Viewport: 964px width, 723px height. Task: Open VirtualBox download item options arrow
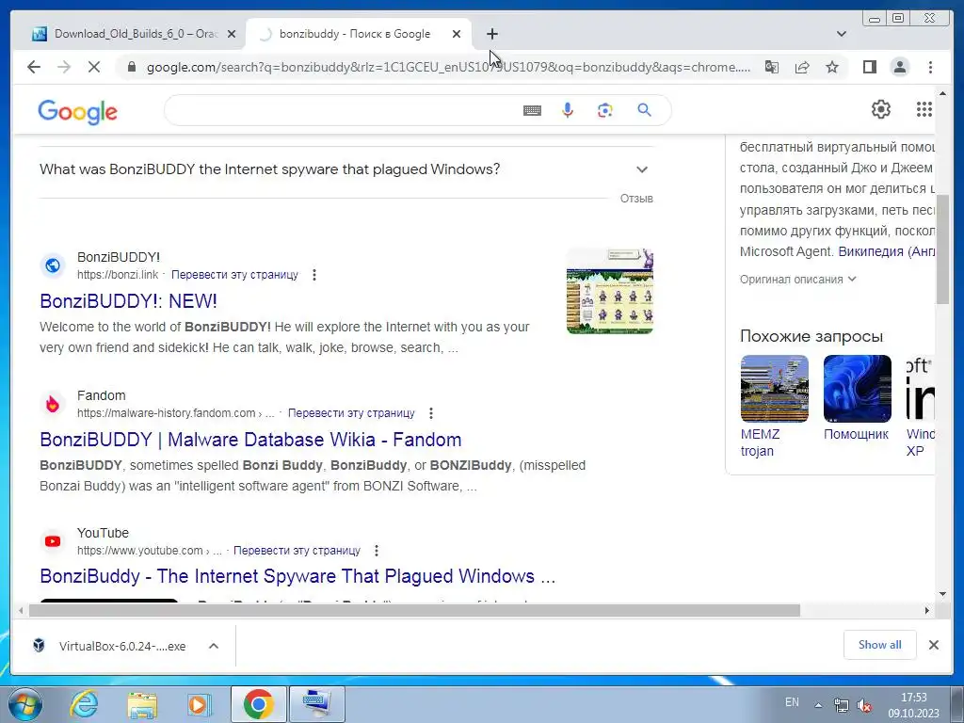pos(214,646)
